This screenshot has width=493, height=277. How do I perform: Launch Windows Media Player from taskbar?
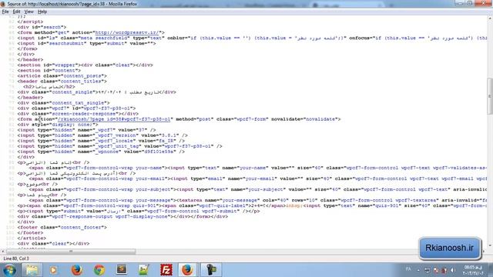coord(53,270)
